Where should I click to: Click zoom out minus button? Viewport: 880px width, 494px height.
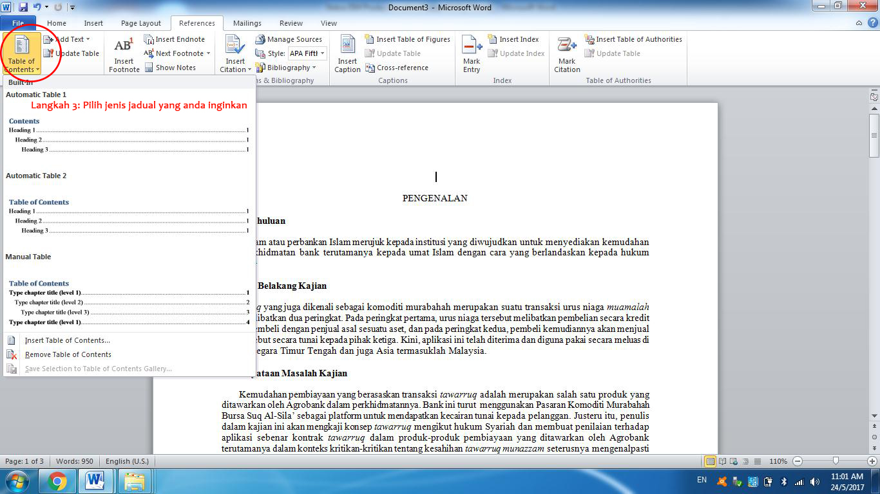coord(798,461)
